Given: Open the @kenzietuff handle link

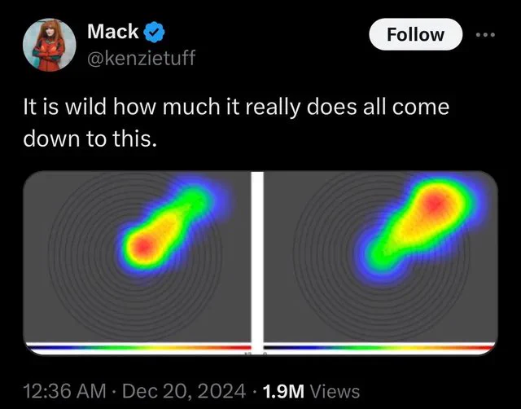Looking at the screenshot, I should pyautogui.click(x=141, y=58).
